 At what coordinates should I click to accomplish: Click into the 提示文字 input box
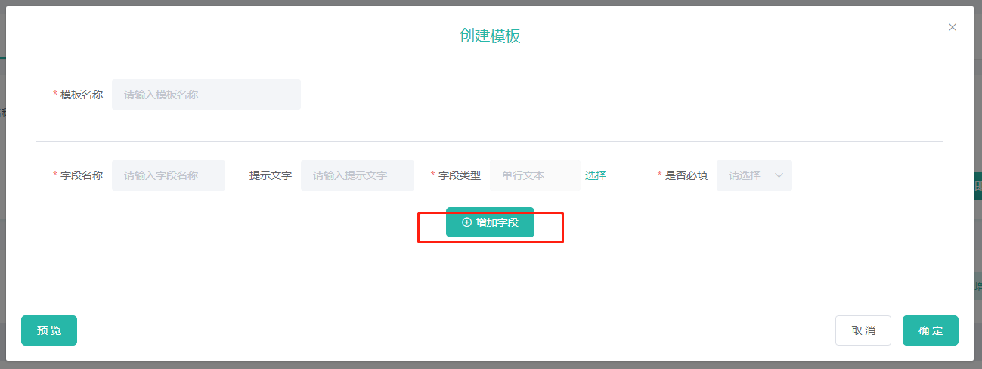click(x=357, y=175)
